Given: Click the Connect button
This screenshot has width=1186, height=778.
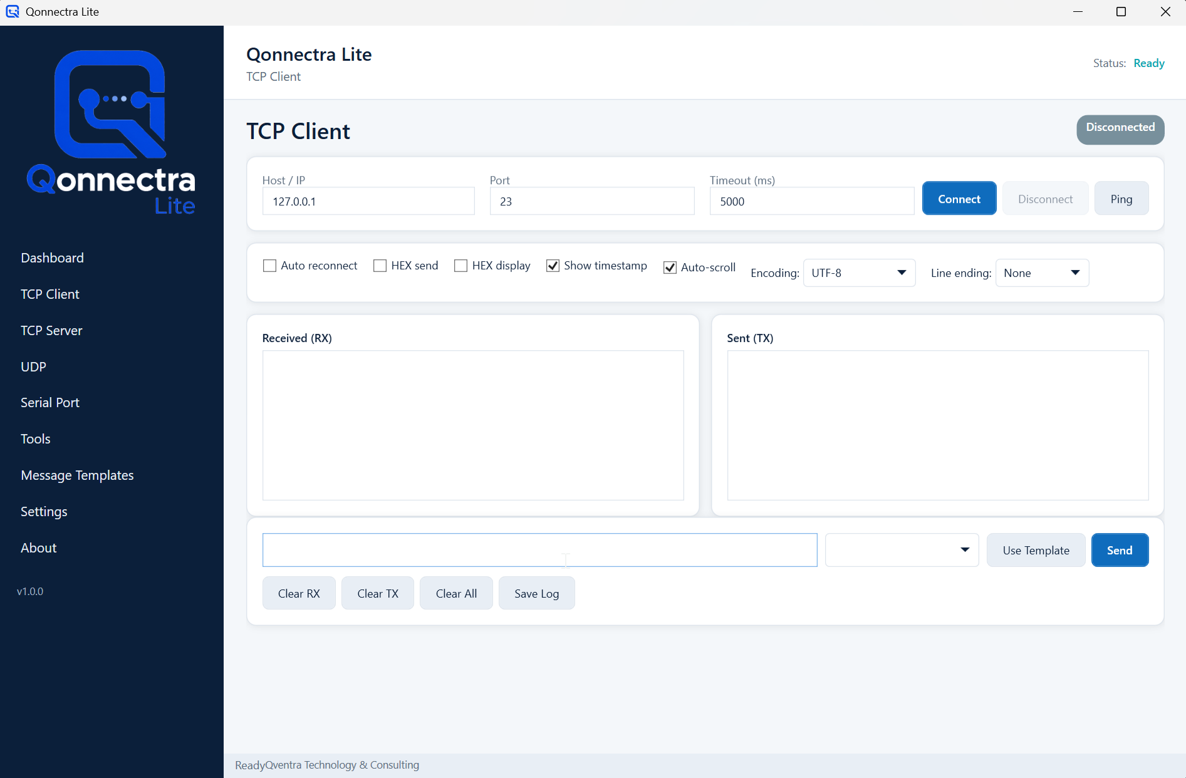Looking at the screenshot, I should 959,199.
